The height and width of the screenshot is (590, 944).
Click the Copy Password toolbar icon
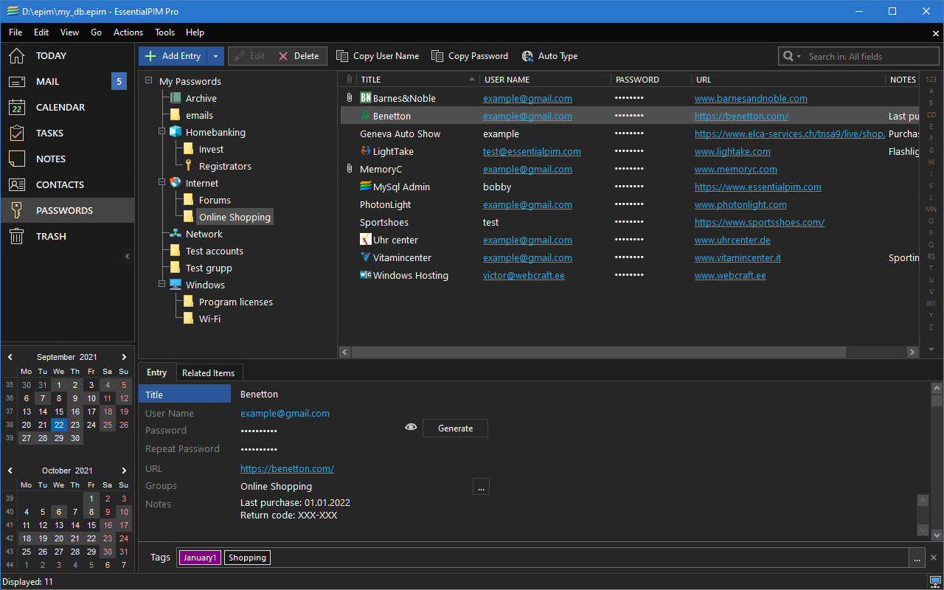pos(437,56)
